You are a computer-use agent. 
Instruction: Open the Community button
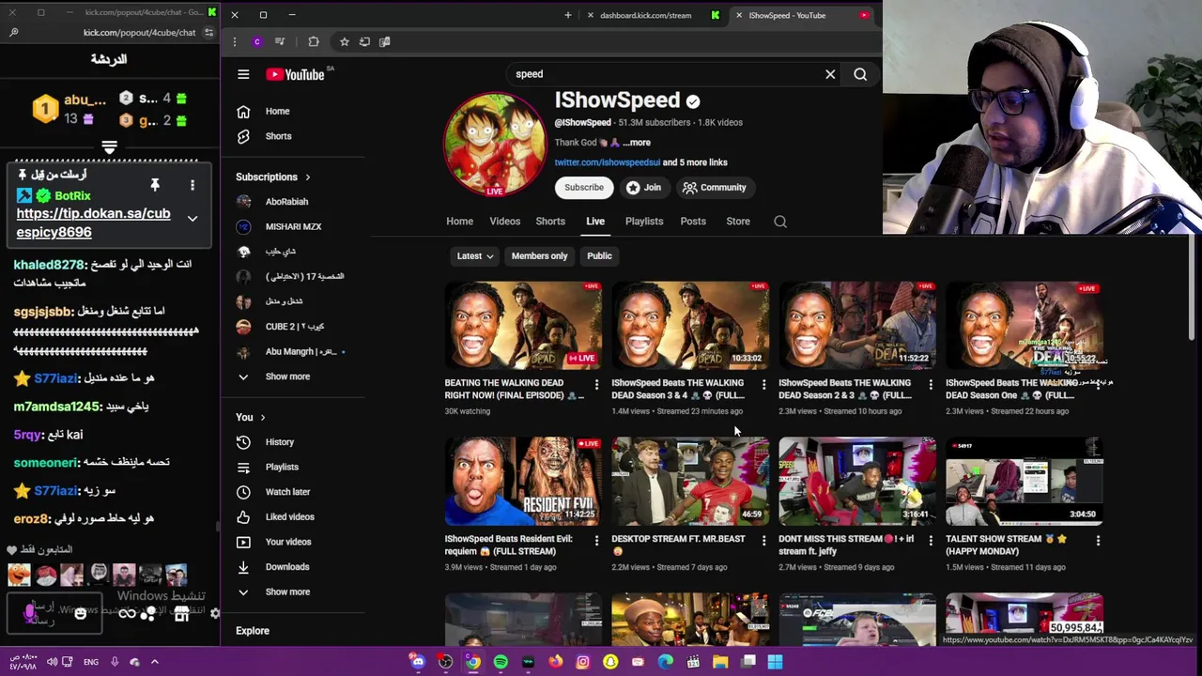pos(714,188)
